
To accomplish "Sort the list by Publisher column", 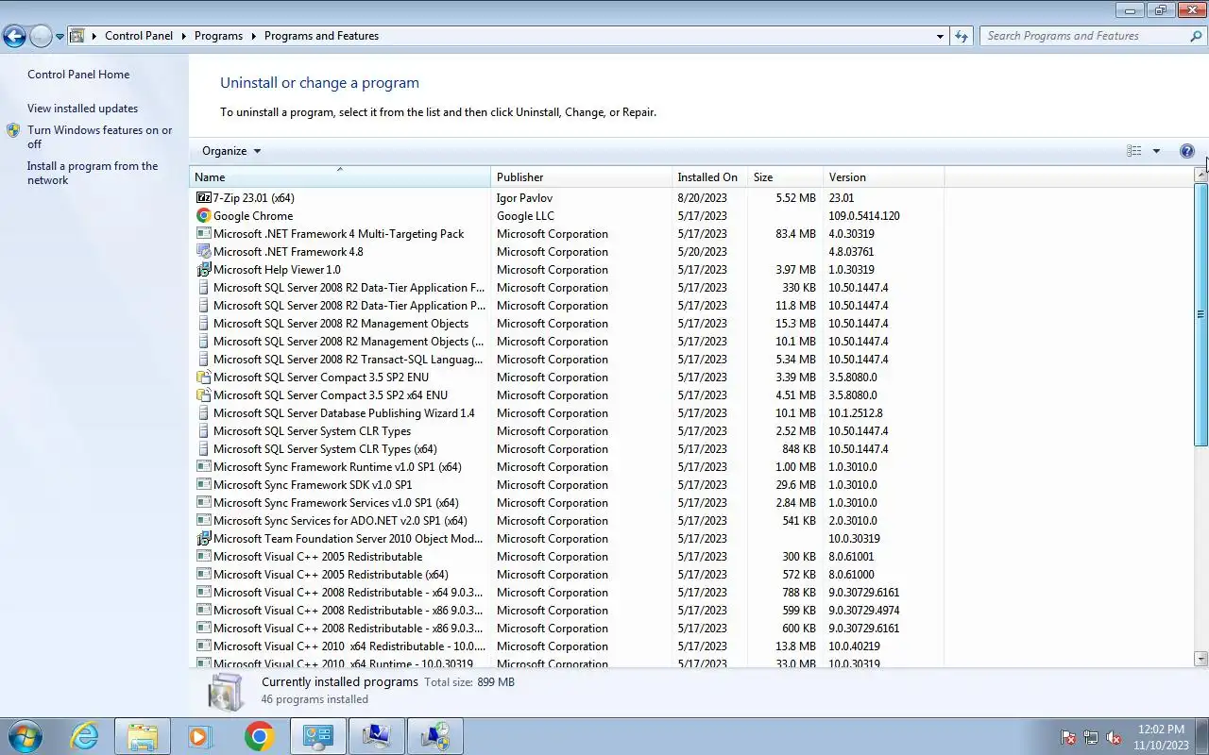I will point(581,177).
